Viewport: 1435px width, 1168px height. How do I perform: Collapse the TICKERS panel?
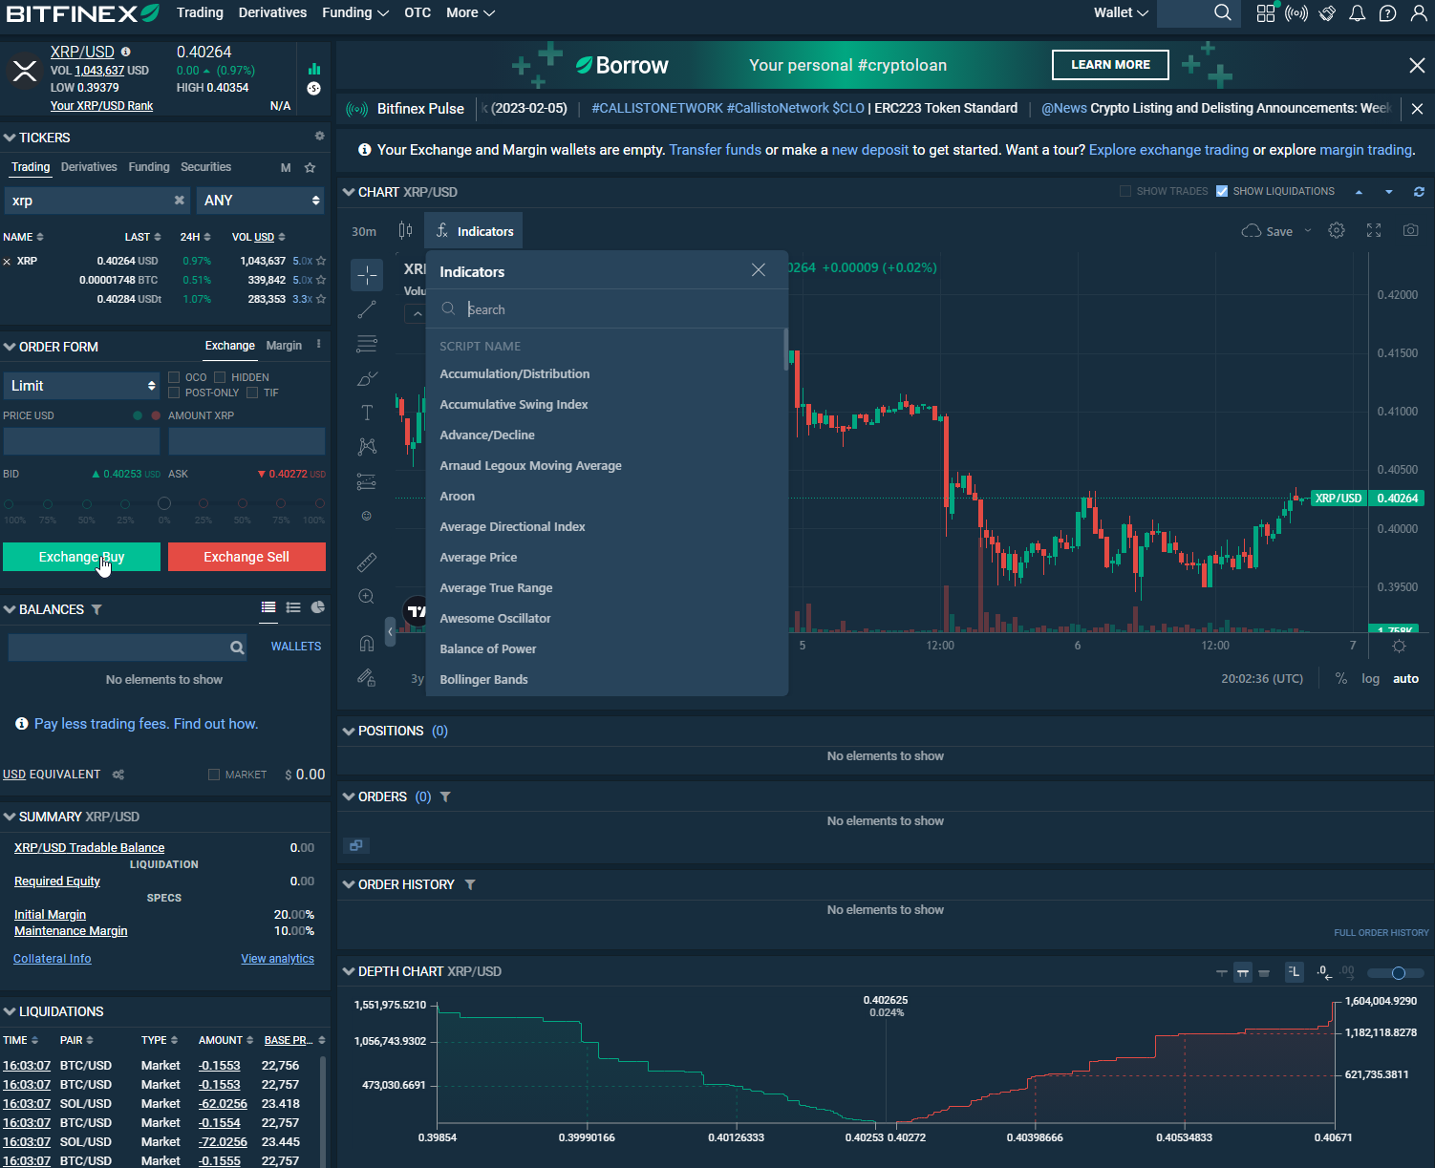tap(10, 138)
